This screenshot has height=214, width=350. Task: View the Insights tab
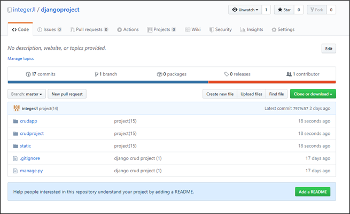tap(252, 29)
